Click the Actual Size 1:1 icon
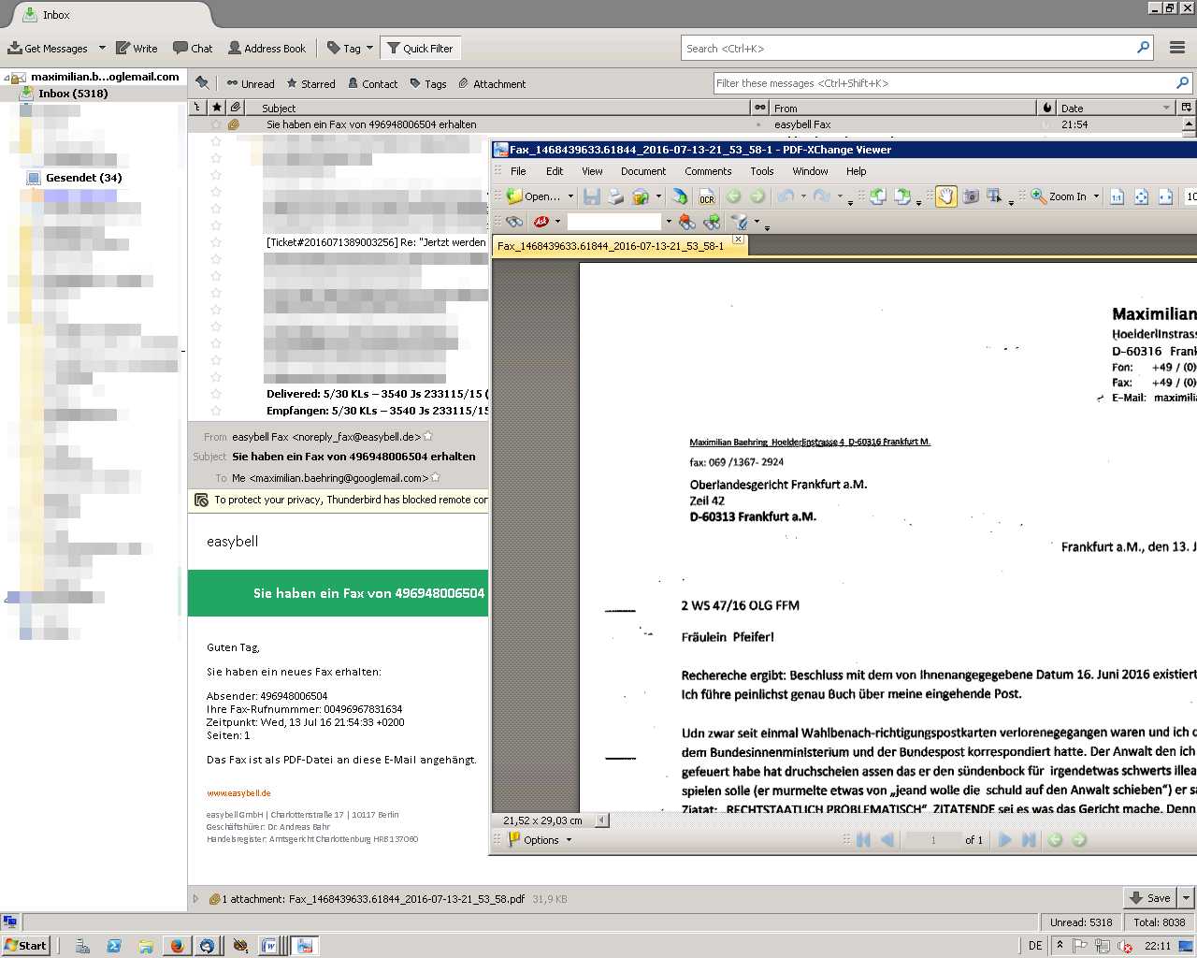This screenshot has width=1197, height=958. point(1117,196)
